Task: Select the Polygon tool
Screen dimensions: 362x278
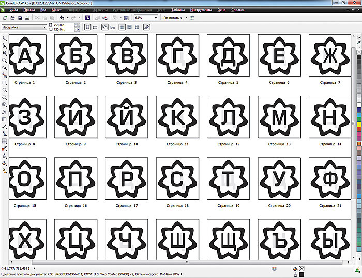Action: (x=4, y=97)
